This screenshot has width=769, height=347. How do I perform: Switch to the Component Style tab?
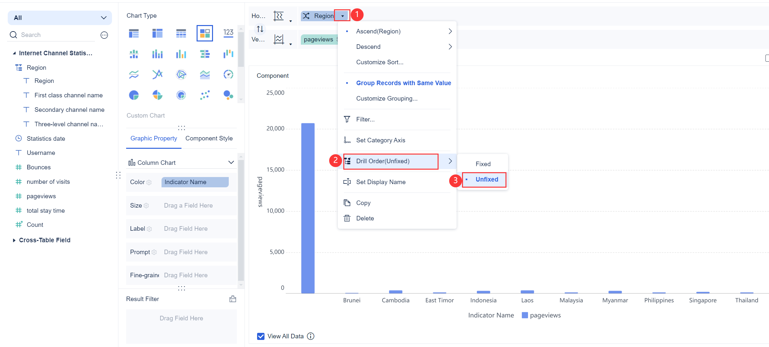pyautogui.click(x=209, y=138)
